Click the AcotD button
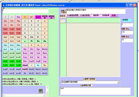 coord(18,57)
